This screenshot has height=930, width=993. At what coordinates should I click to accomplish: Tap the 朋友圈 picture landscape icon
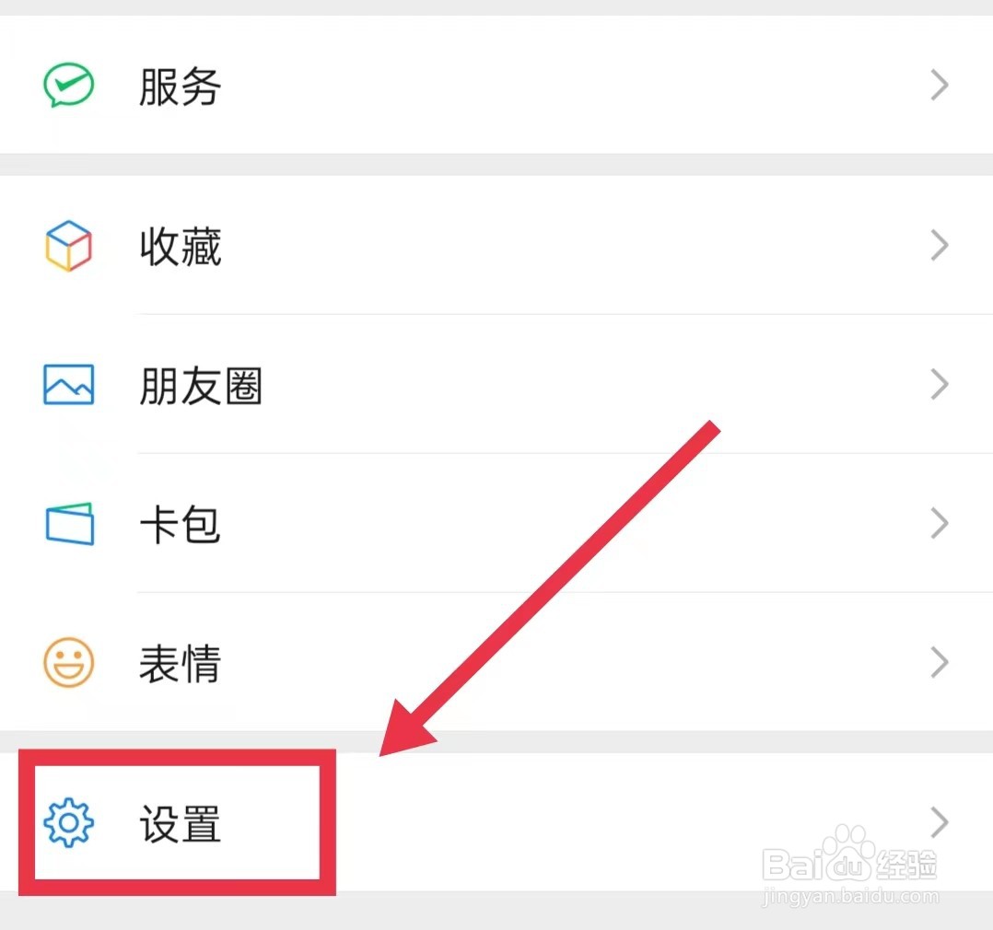[x=68, y=384]
